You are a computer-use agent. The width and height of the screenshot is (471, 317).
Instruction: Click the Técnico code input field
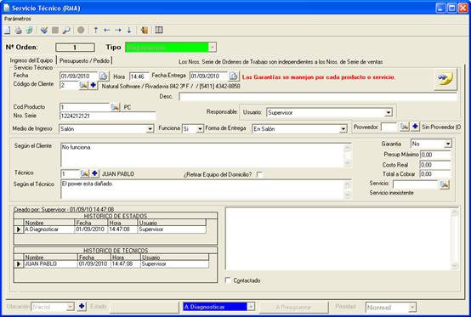70,173
